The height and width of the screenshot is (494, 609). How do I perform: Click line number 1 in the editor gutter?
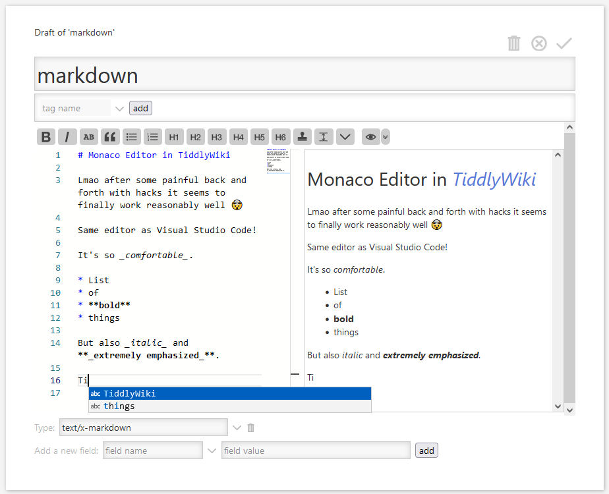(x=58, y=155)
